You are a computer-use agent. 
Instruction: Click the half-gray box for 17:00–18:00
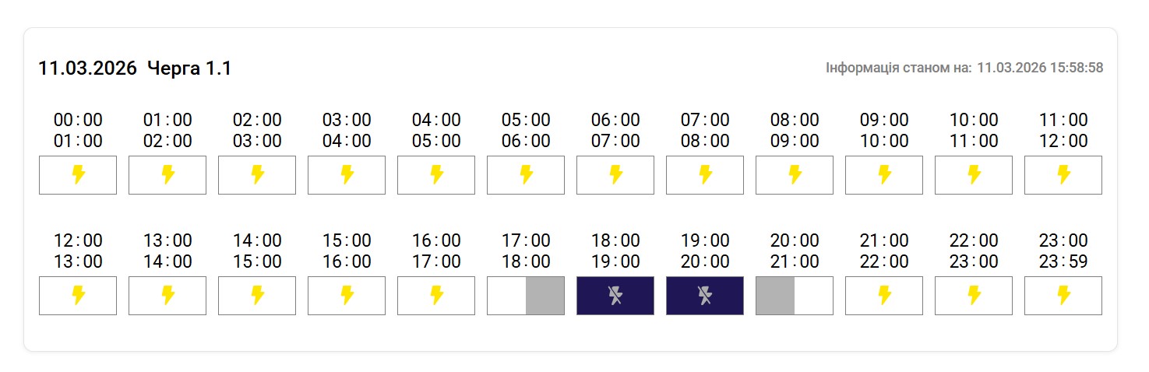tap(526, 295)
